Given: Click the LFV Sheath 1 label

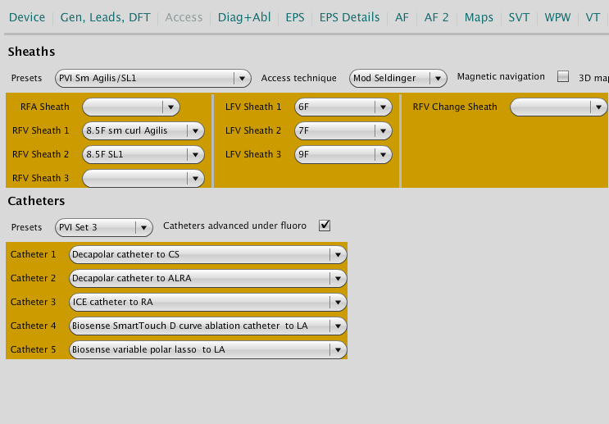Looking at the screenshot, I should pos(253,107).
